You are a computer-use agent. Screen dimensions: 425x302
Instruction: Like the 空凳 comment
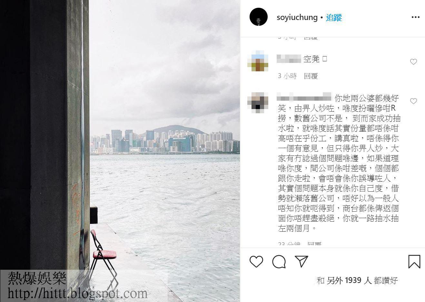coord(413,62)
